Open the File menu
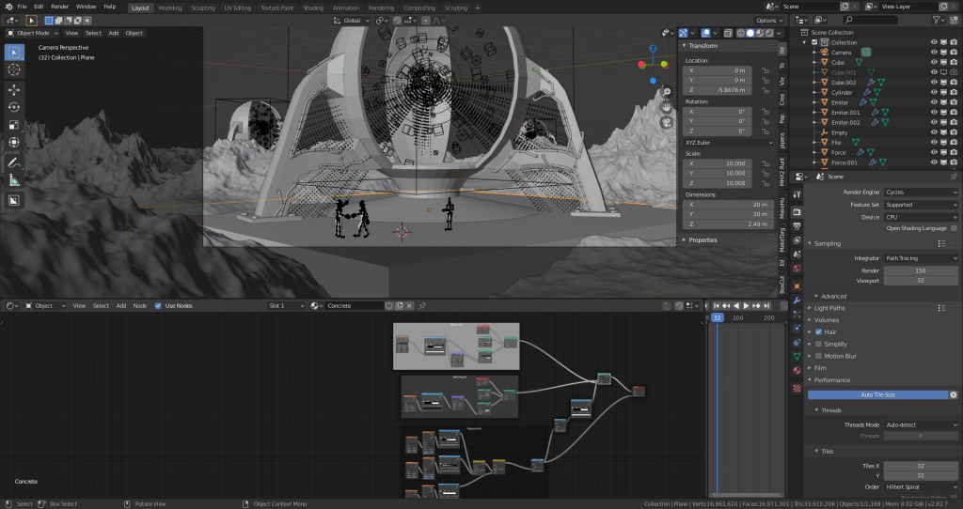 pyautogui.click(x=23, y=7)
